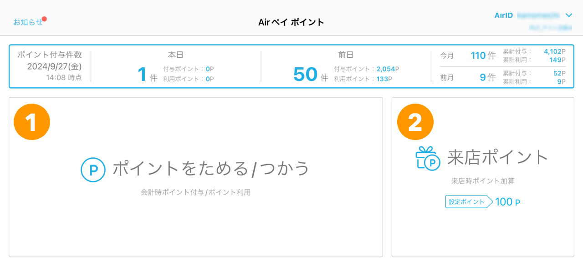Click 今月 累計付与 value 4,102P
This screenshot has width=583, height=261.
click(x=554, y=52)
